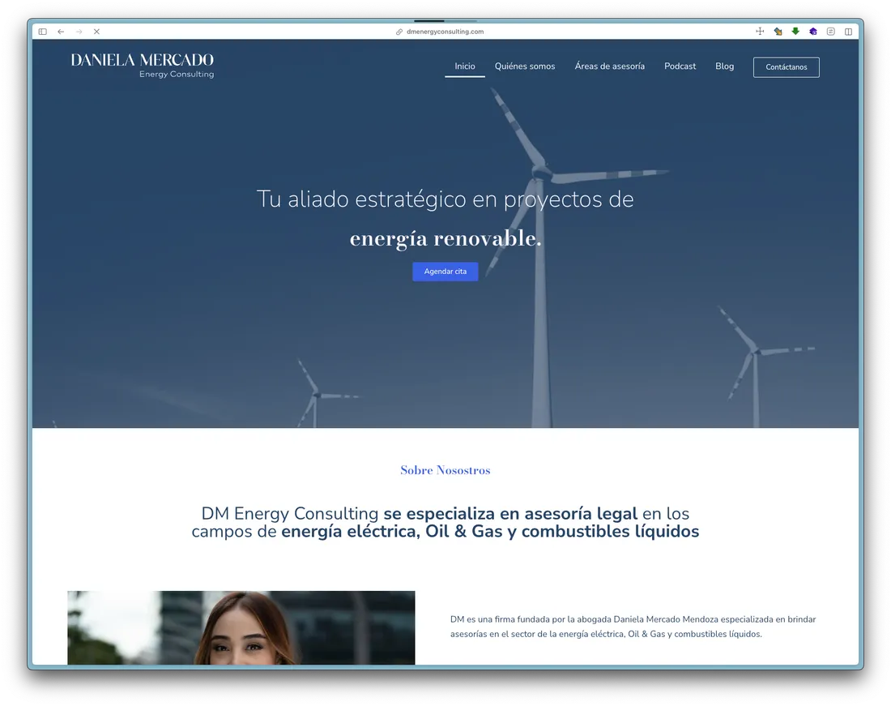Click the link icon beside the URL

(x=399, y=32)
